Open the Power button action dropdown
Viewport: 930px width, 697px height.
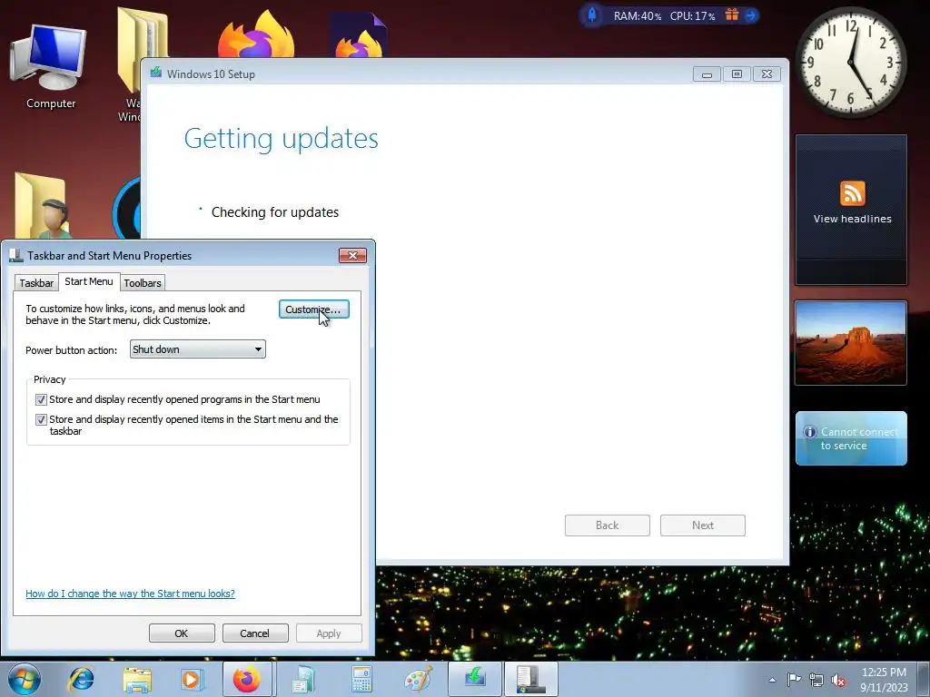click(x=197, y=349)
